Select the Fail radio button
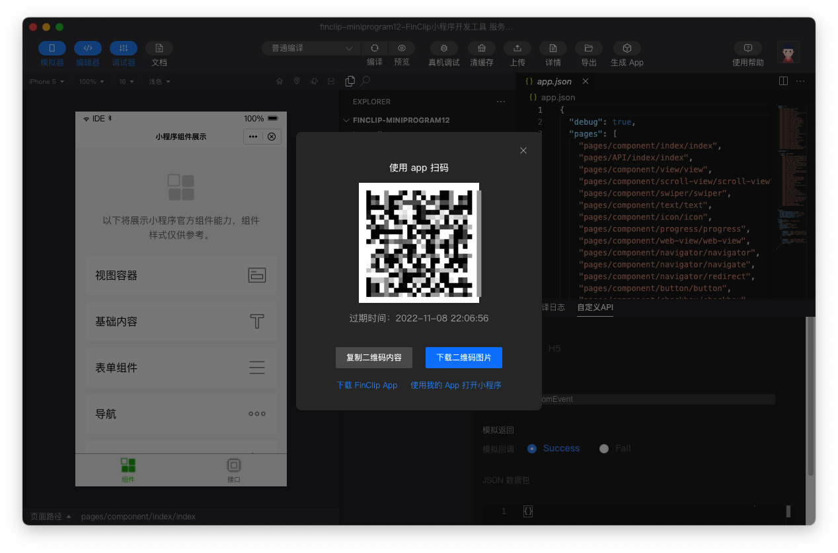838x553 pixels. click(603, 449)
